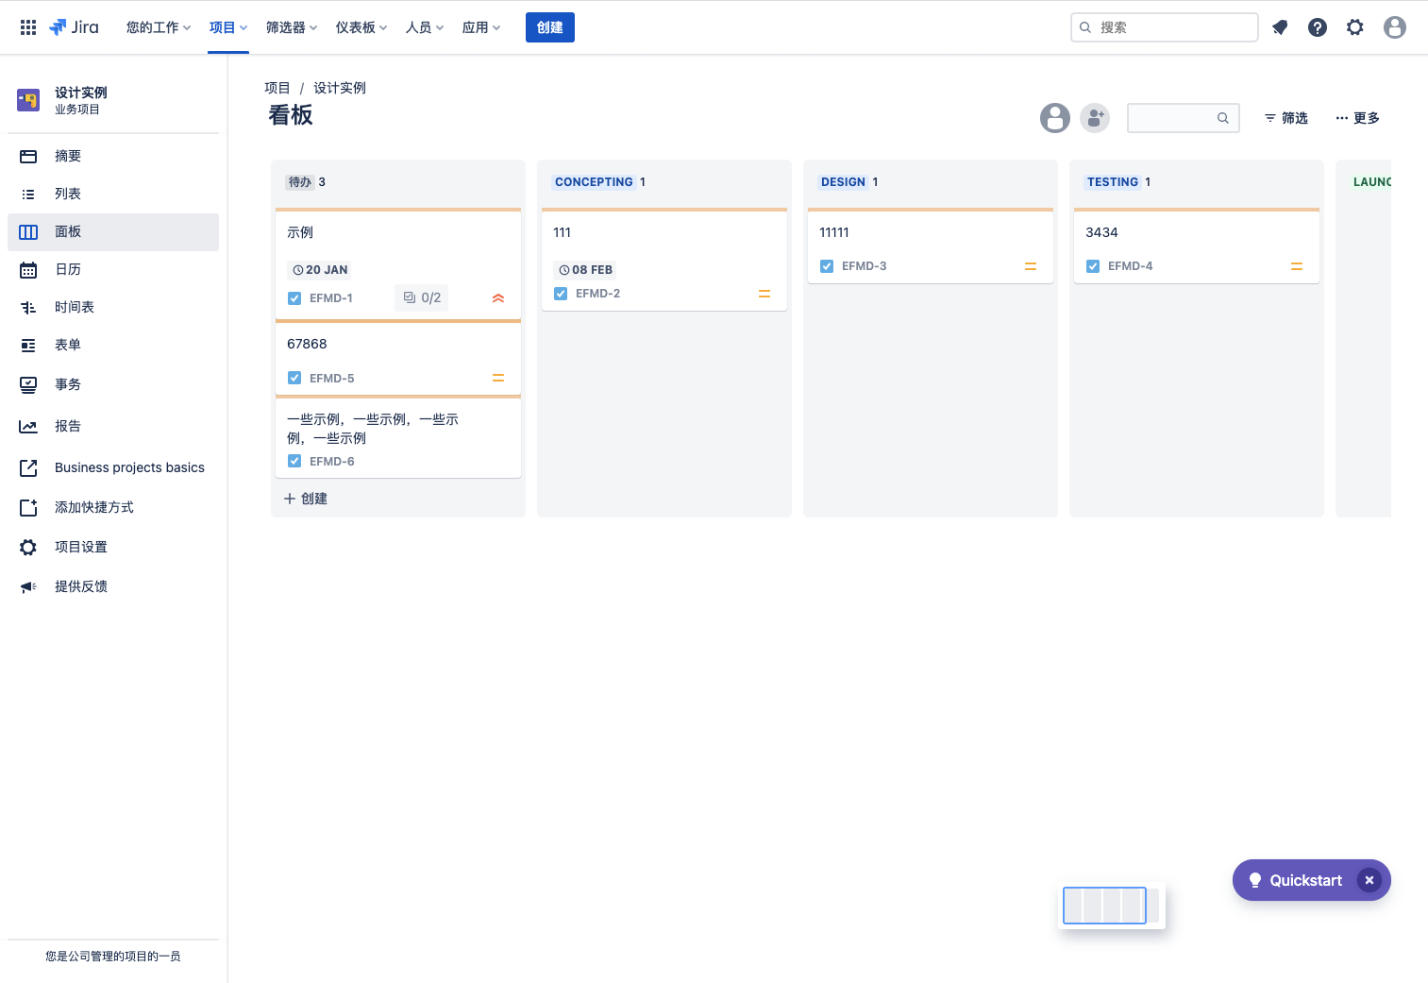This screenshot has width=1428, height=983.
Task: Click the TESTING column header
Action: pos(1113,182)
